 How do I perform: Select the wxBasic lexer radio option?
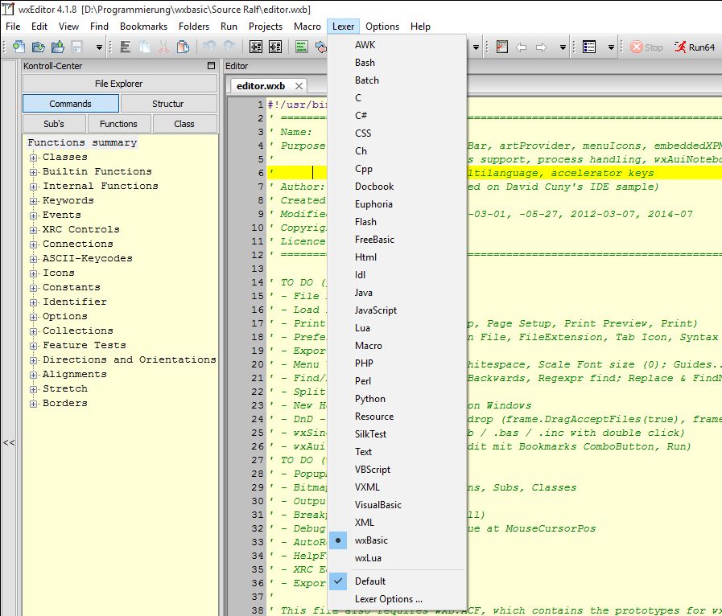371,540
